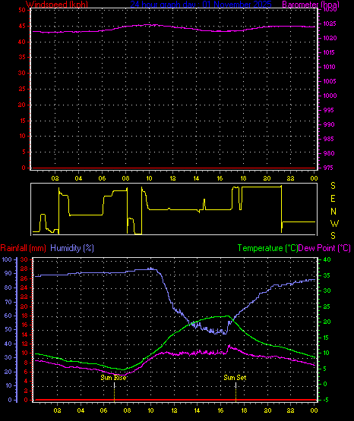Click the 'Temperature (°C)' legend label

click(x=267, y=248)
